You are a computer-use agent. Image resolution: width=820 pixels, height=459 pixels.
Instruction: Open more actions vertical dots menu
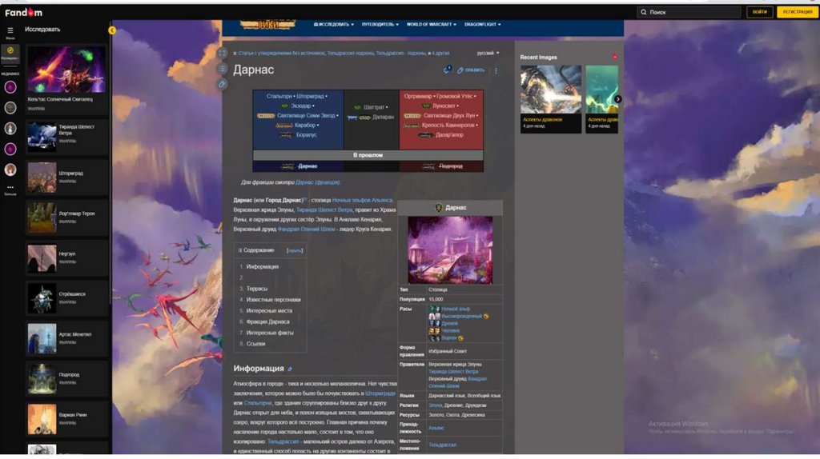[496, 70]
